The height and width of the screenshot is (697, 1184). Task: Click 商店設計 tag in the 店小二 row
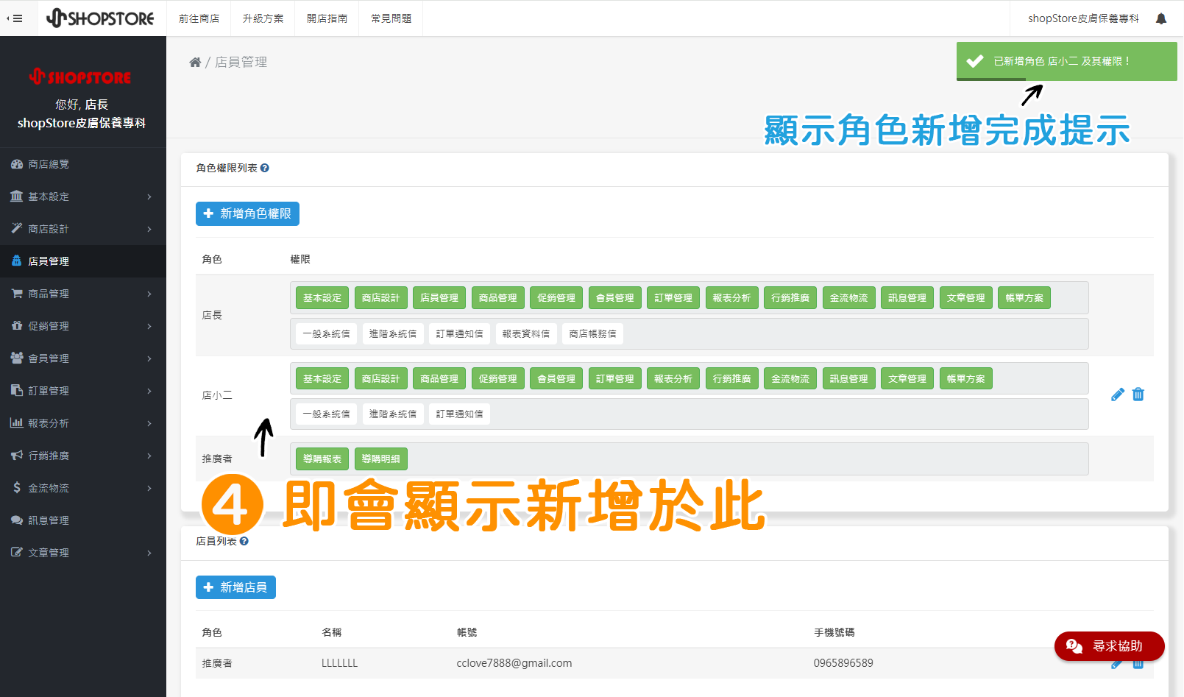point(380,379)
